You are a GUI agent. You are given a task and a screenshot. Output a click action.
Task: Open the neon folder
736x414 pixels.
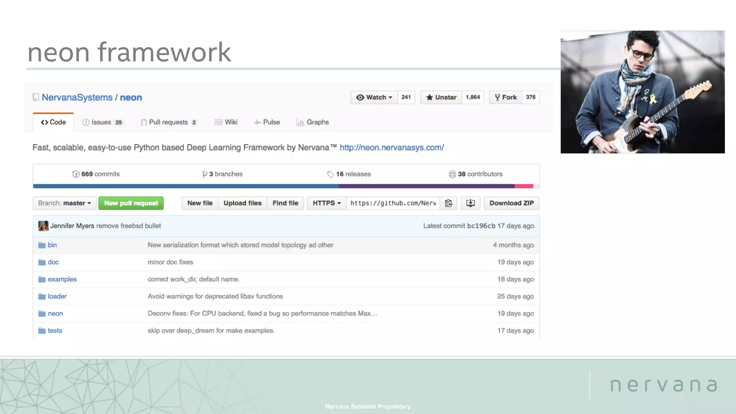coord(55,313)
